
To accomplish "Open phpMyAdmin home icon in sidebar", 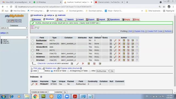I will click(9, 21).
